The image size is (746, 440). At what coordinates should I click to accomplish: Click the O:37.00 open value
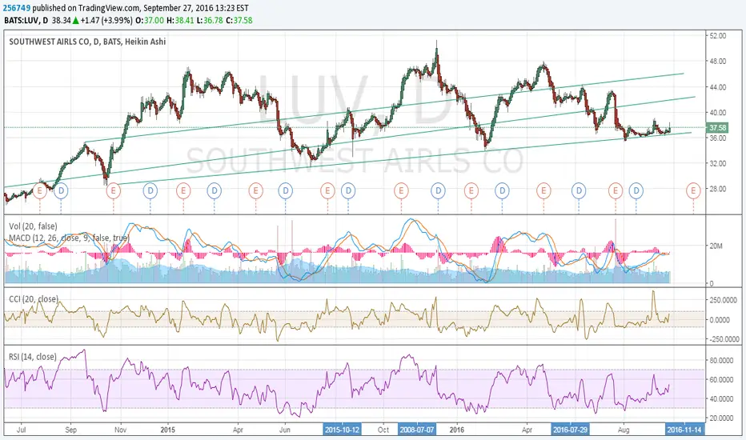[x=150, y=21]
